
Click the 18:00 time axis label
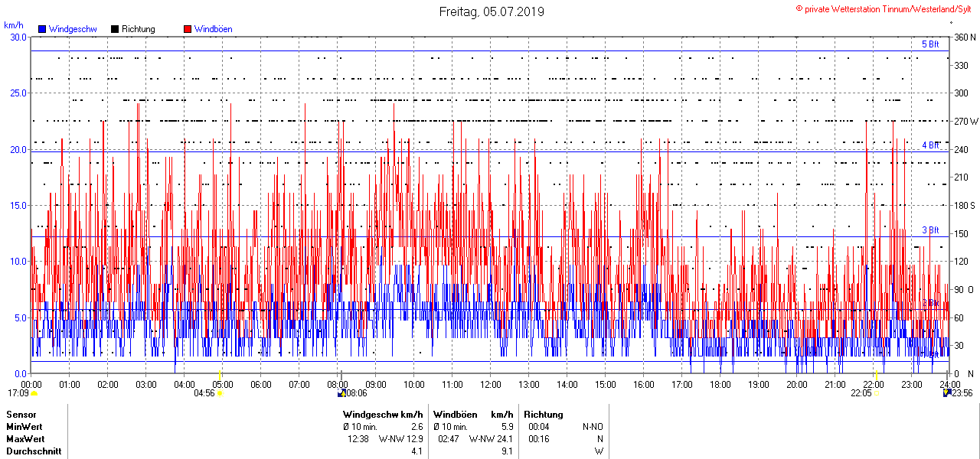coord(720,384)
